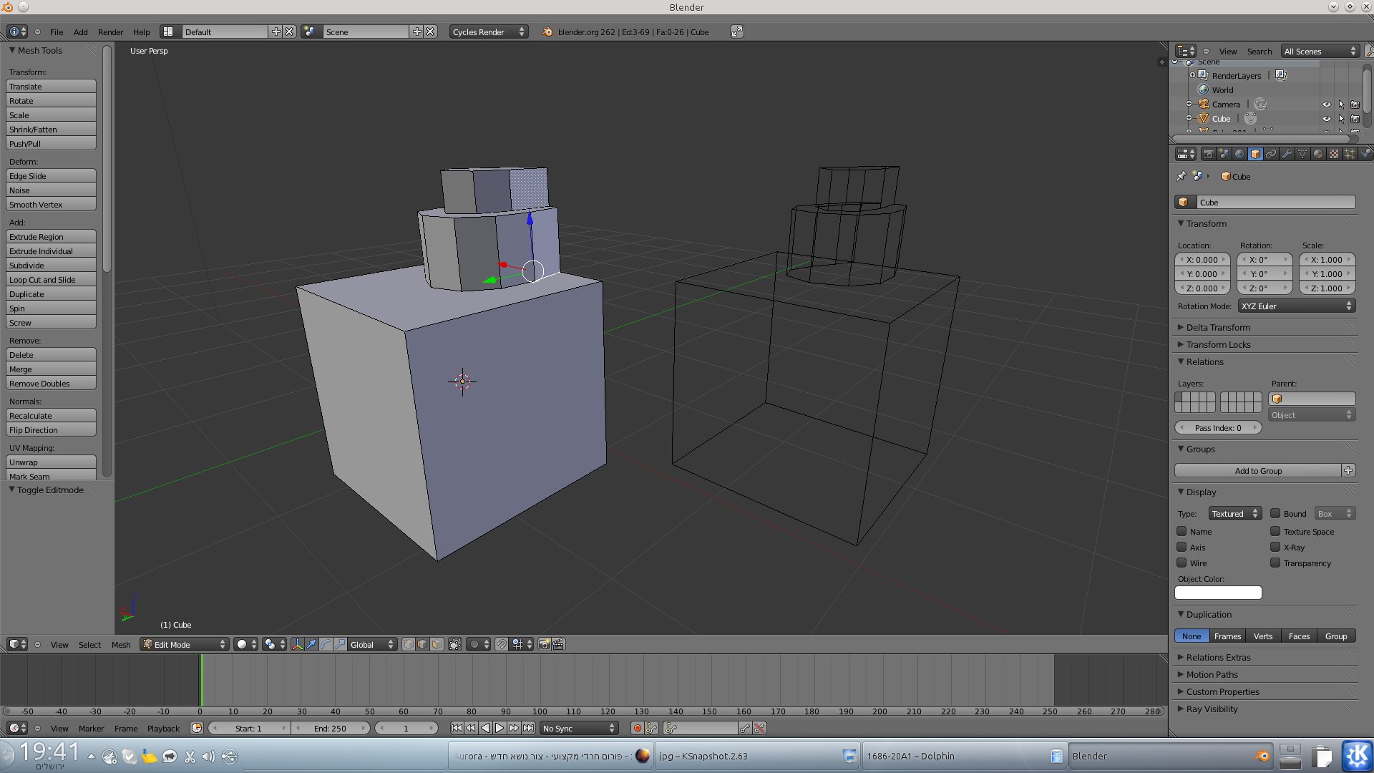Open the Object constraints chain tab

click(1271, 154)
